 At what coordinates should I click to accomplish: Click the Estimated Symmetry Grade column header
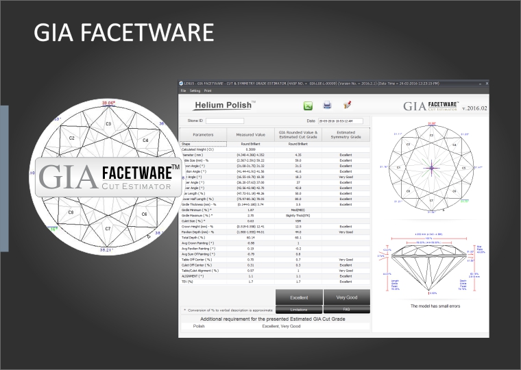tap(346, 134)
